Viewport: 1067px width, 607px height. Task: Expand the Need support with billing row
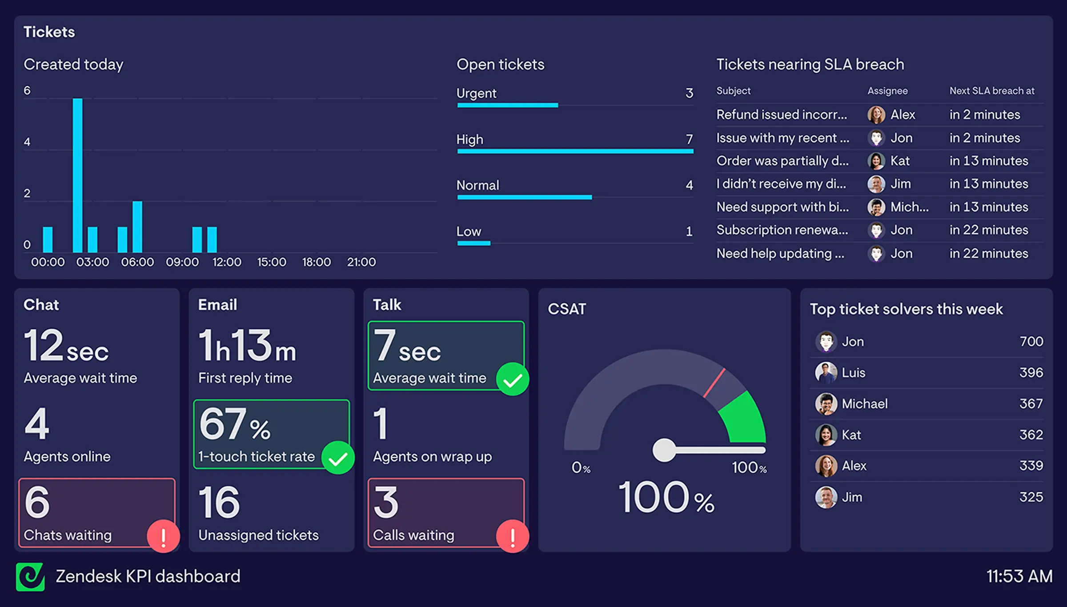(782, 207)
